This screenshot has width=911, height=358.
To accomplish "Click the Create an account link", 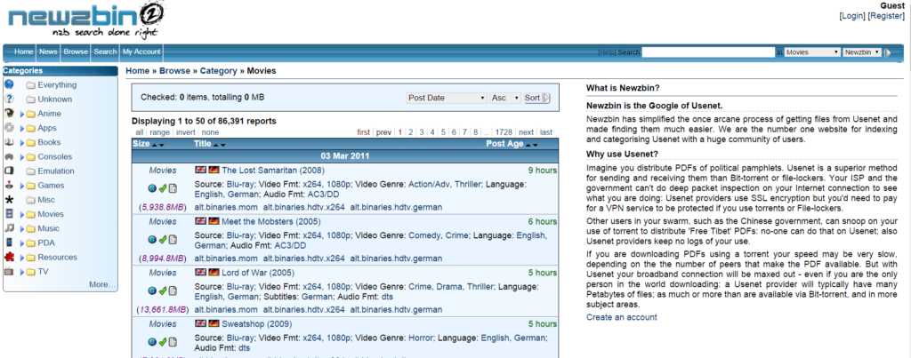I will (622, 317).
